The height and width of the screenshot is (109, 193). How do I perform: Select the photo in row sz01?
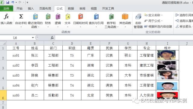click(166, 55)
